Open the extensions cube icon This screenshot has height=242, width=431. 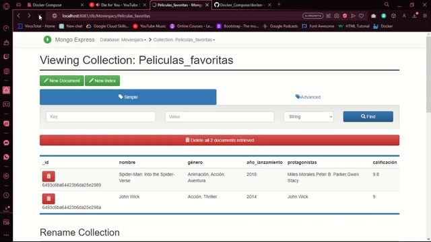coord(393,16)
